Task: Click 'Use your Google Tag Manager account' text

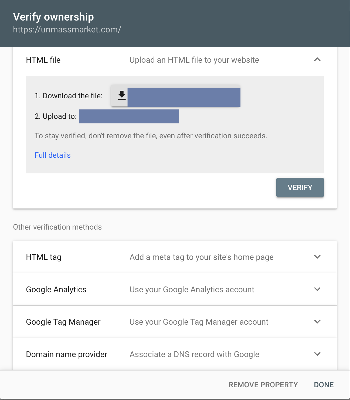Action: pos(199,322)
